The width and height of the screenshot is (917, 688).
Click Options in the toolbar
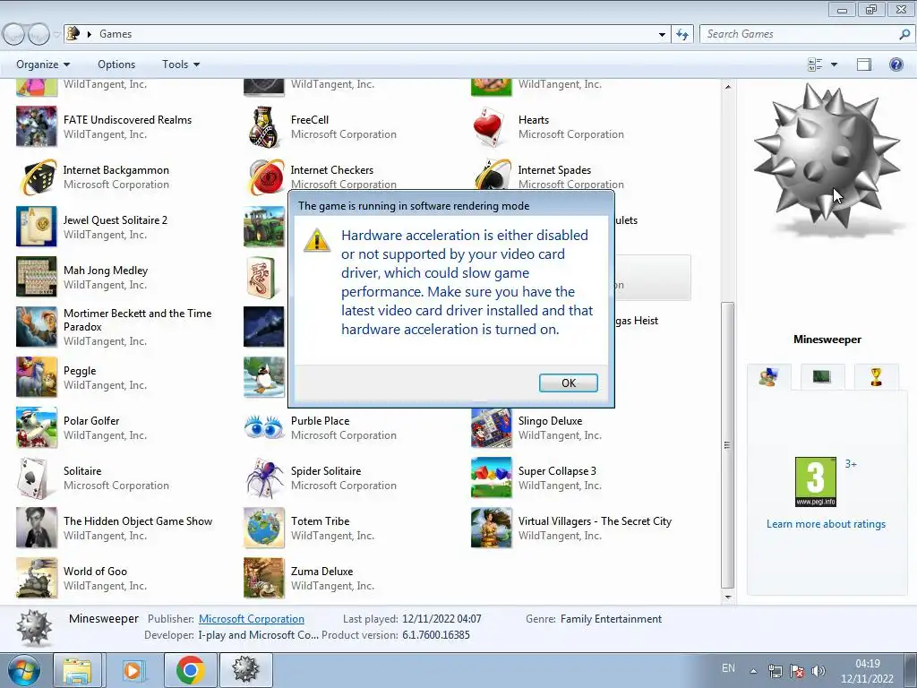(x=116, y=64)
